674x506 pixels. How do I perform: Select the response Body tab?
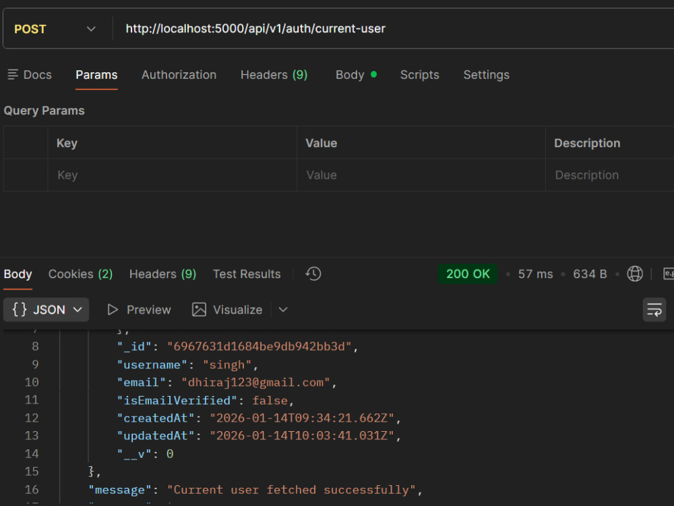[18, 274]
